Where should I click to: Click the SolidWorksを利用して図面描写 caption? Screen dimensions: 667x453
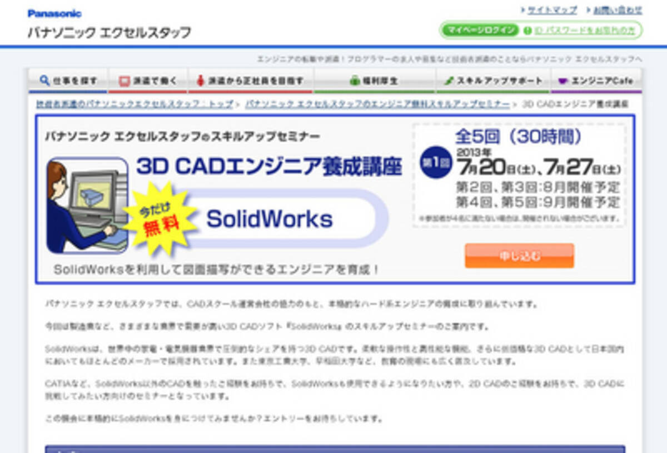[217, 270]
